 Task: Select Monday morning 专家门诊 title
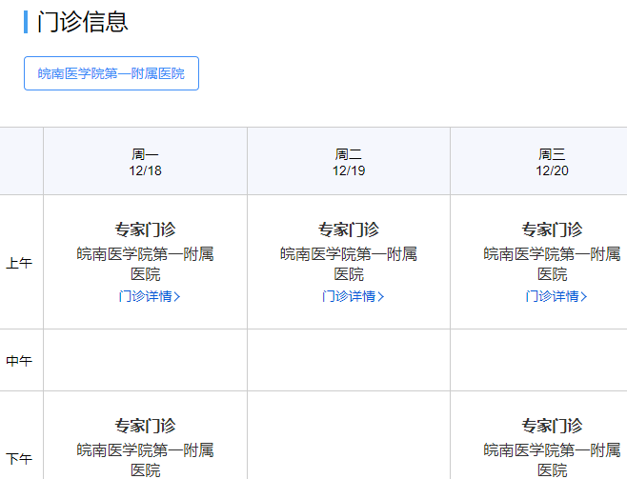point(145,230)
